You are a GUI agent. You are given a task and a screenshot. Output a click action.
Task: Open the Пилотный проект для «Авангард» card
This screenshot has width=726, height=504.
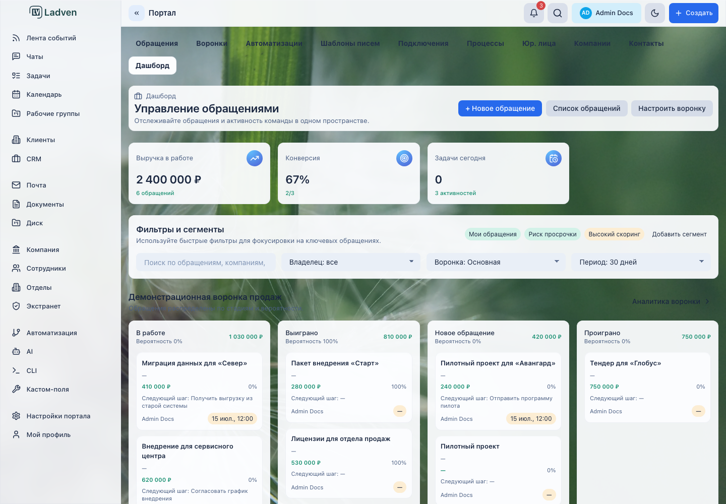pos(498,391)
